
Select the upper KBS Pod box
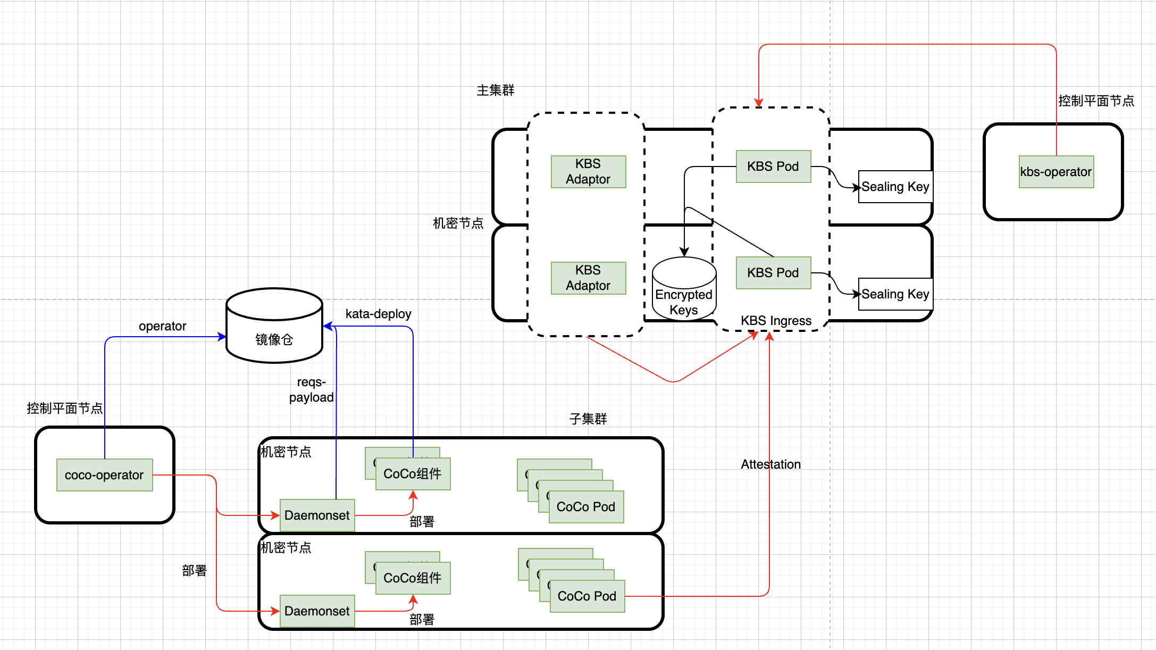pyautogui.click(x=773, y=166)
